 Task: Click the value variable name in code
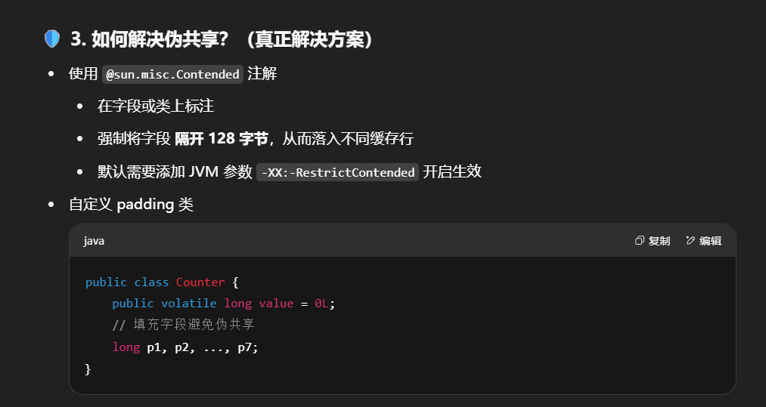click(x=276, y=304)
